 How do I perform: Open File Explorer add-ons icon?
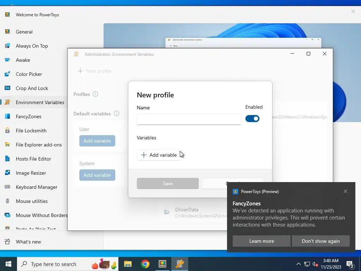(x=7, y=144)
